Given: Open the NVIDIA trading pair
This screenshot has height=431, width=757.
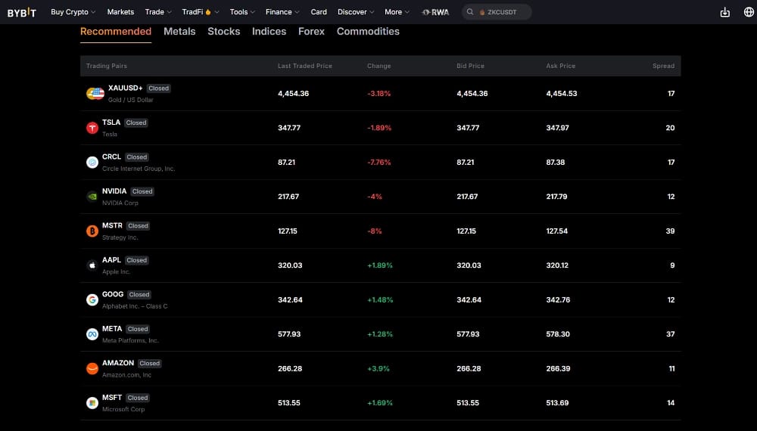Looking at the screenshot, I should (x=381, y=197).
